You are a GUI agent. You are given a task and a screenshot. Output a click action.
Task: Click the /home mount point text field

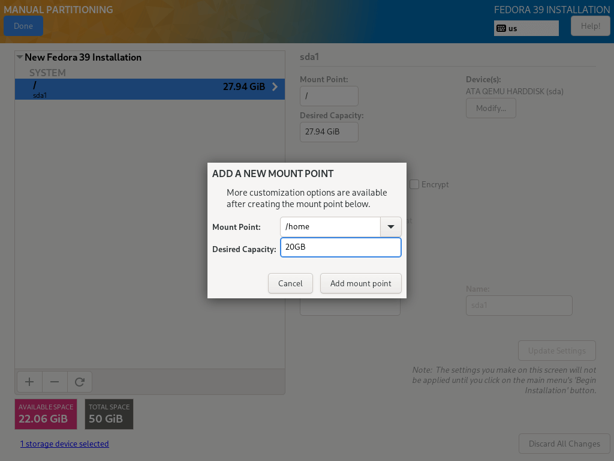pos(330,226)
